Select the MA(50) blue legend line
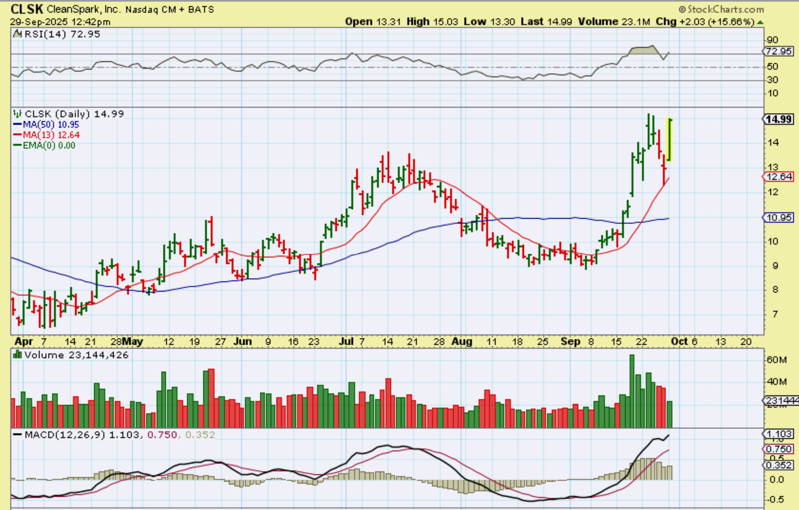 (17, 124)
